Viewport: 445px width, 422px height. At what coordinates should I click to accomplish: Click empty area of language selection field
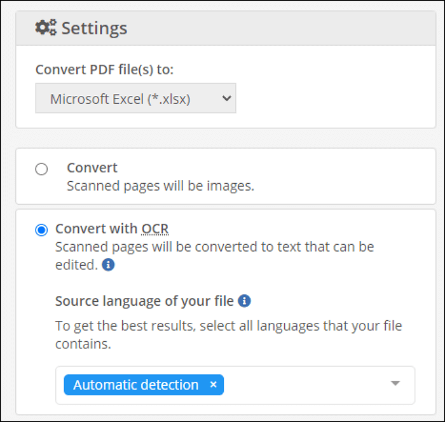tap(305, 385)
